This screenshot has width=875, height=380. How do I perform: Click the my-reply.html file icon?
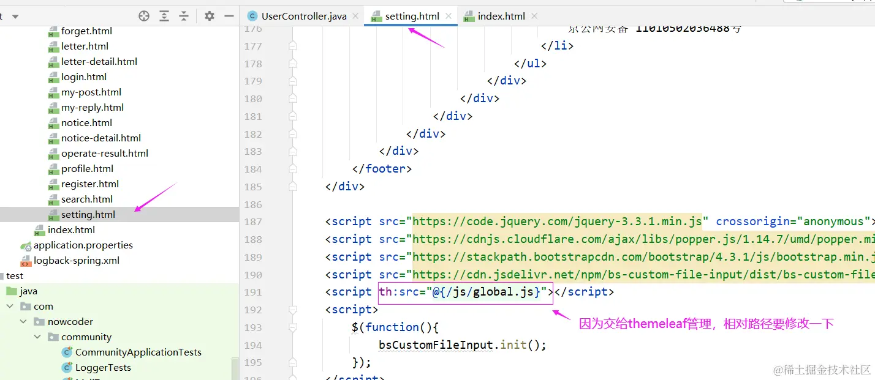[53, 108]
